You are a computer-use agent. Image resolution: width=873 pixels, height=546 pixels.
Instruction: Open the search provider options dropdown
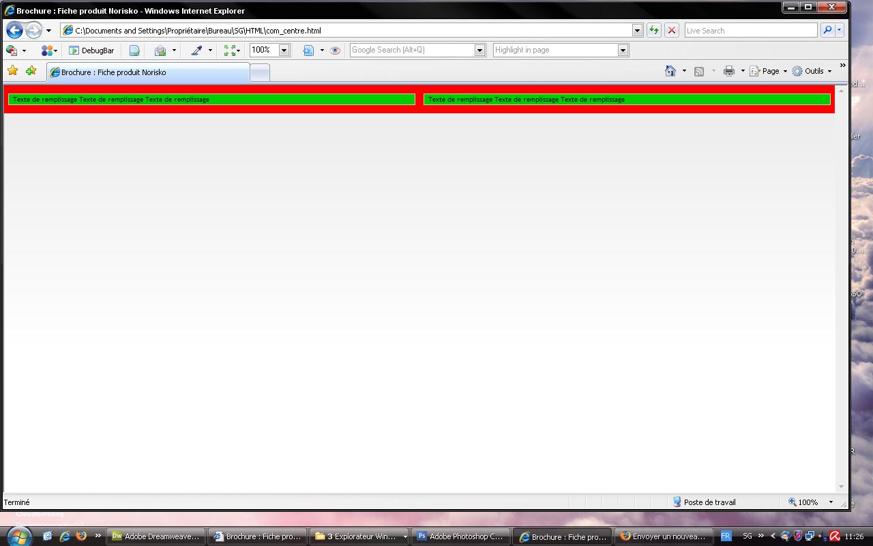(x=840, y=31)
